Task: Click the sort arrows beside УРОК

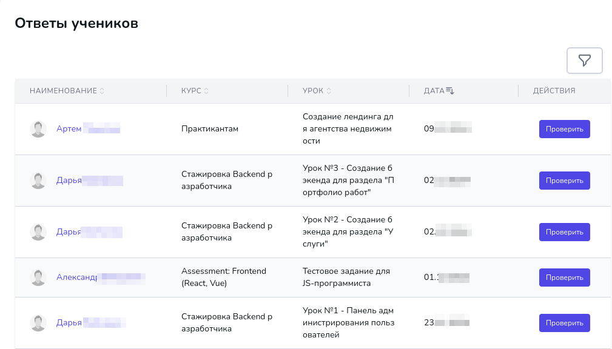Action: pos(328,90)
